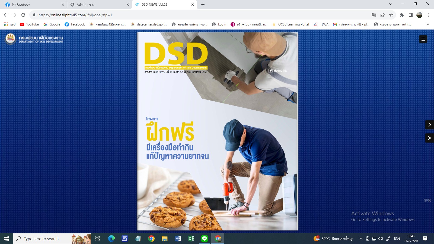Go to the next magazine page
The width and height of the screenshot is (434, 244).
pyautogui.click(x=429, y=125)
